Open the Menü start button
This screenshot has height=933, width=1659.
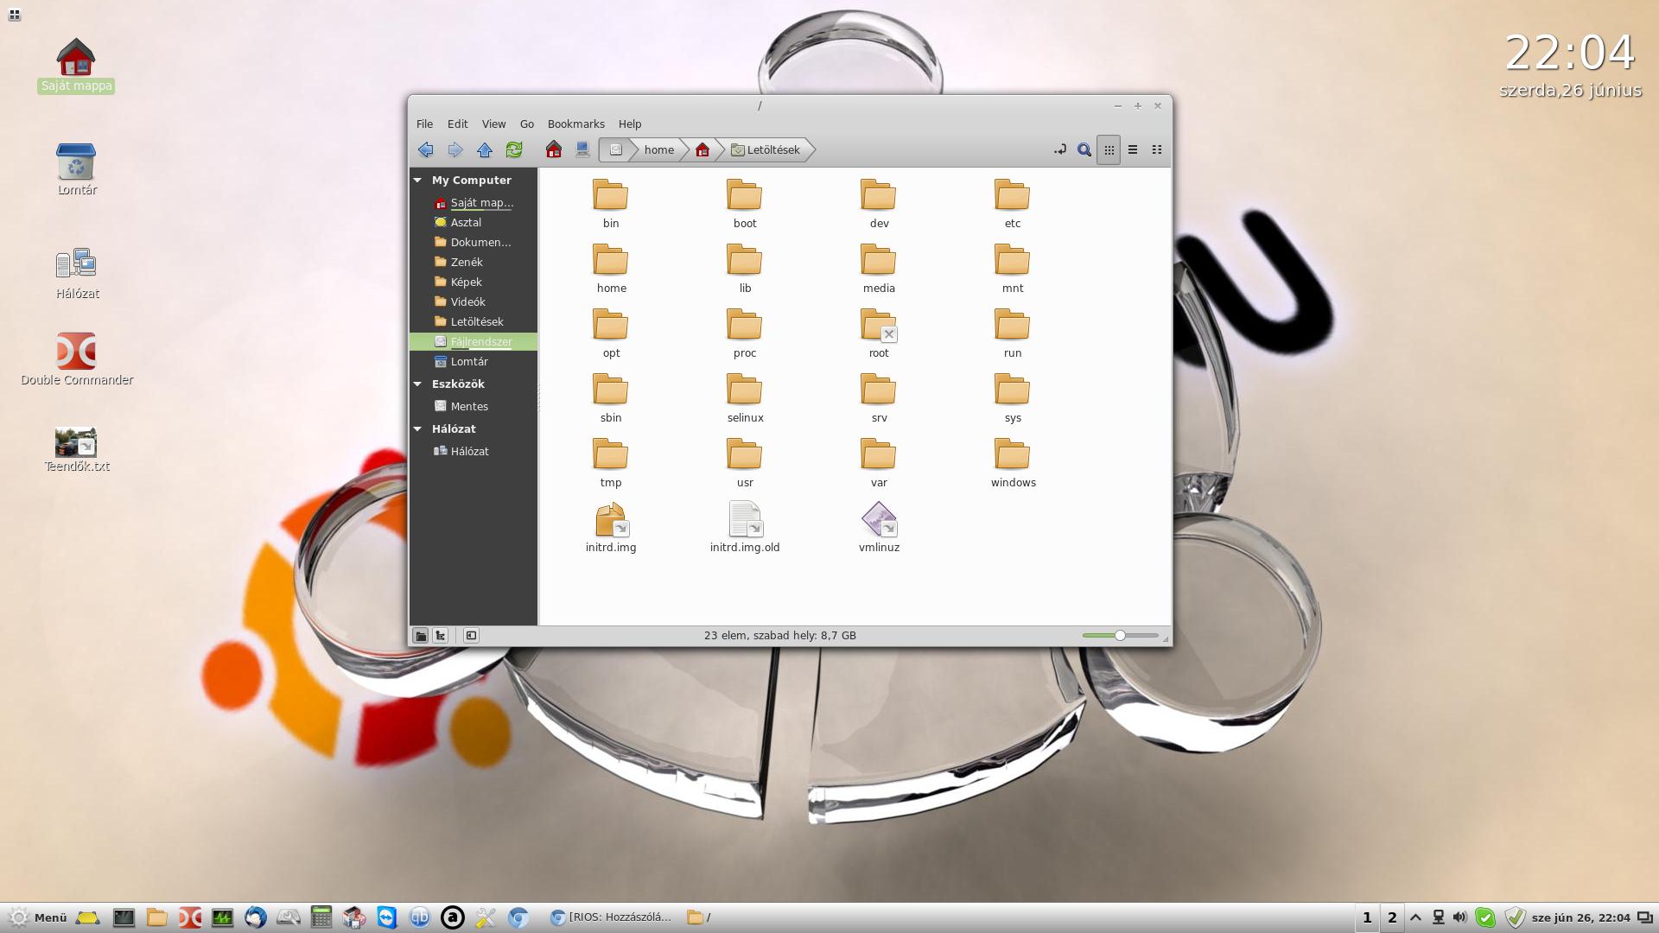38,917
